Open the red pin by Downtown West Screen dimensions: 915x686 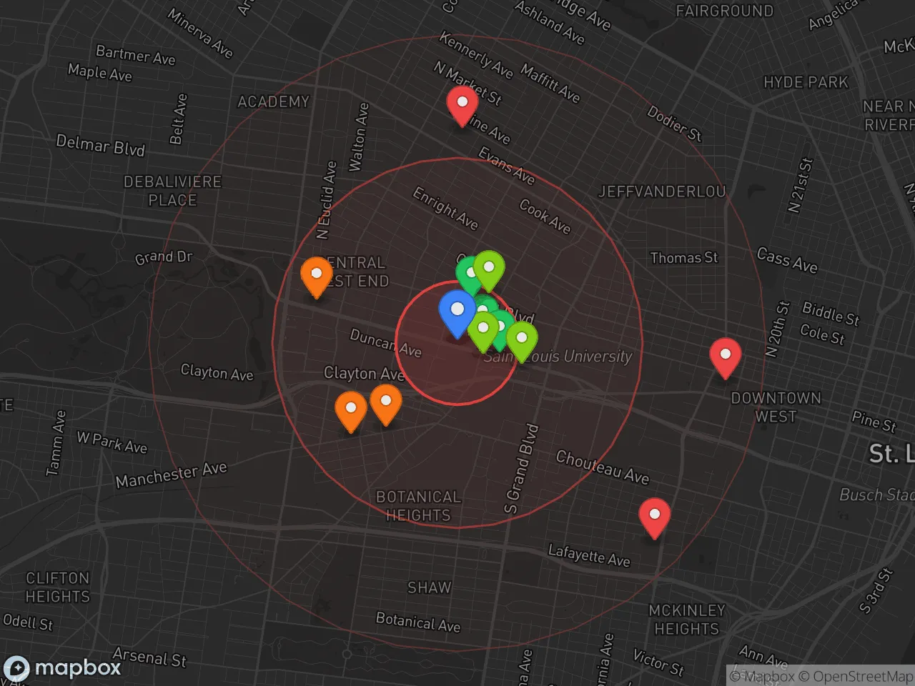coord(725,355)
